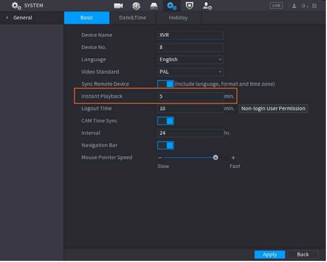Select the System gears icon
This screenshot has width=327, height=262.
pyautogui.click(x=171, y=6)
